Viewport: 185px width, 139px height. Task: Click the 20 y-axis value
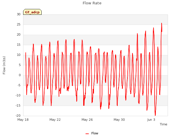tap(18, 35)
